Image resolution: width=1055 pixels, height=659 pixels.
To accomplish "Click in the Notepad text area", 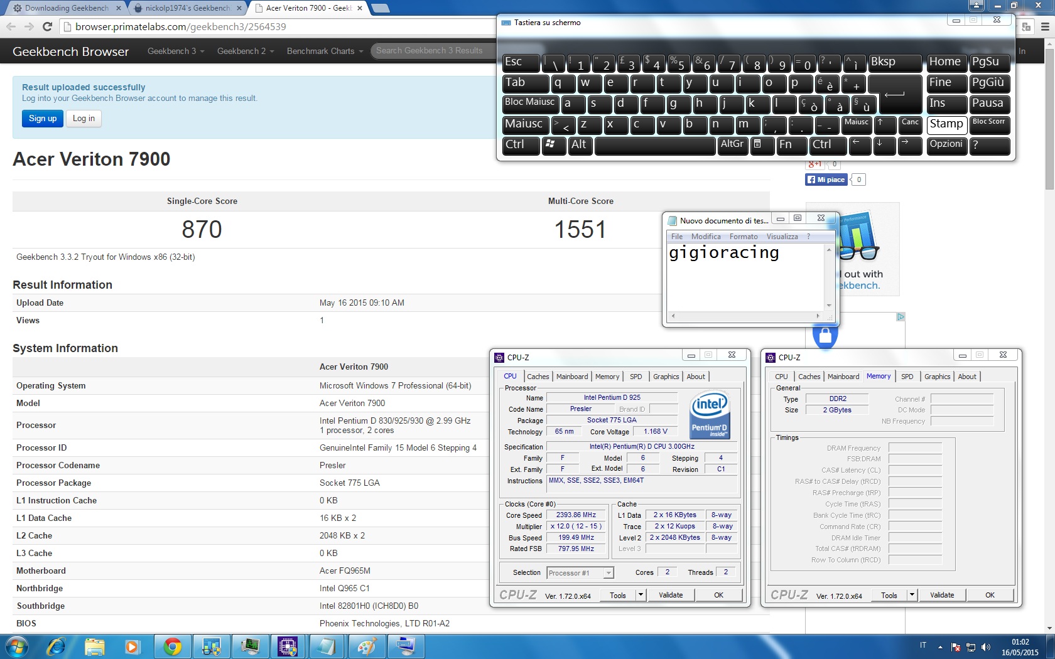I will 745,276.
